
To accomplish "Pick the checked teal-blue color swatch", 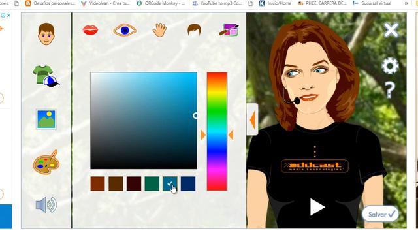I will click(x=170, y=183).
